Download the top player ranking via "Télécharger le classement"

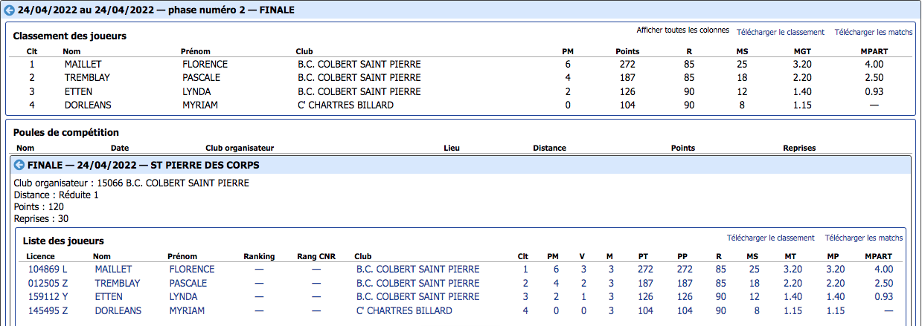tap(781, 33)
